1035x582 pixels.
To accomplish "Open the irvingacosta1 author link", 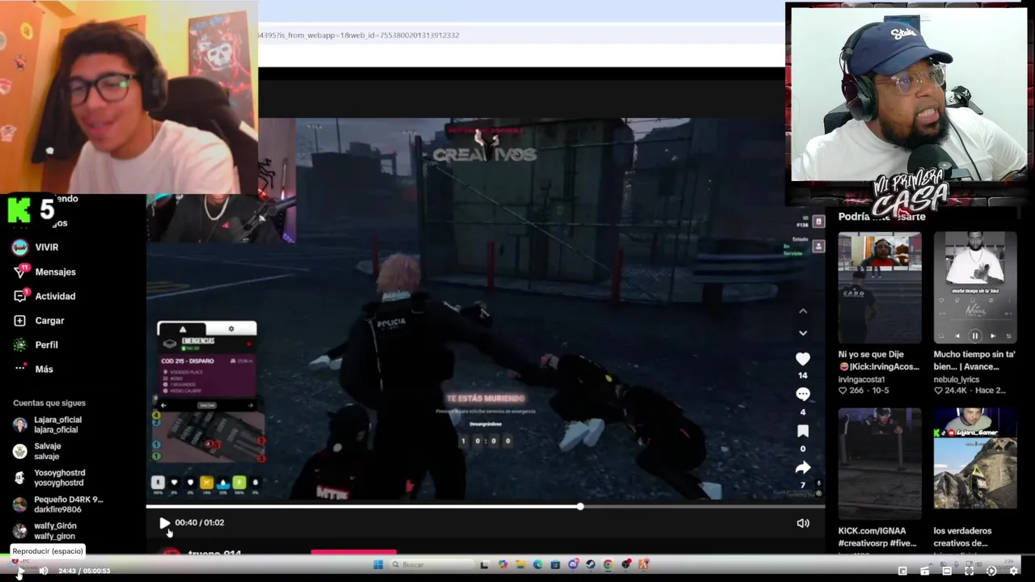I will tap(861, 379).
